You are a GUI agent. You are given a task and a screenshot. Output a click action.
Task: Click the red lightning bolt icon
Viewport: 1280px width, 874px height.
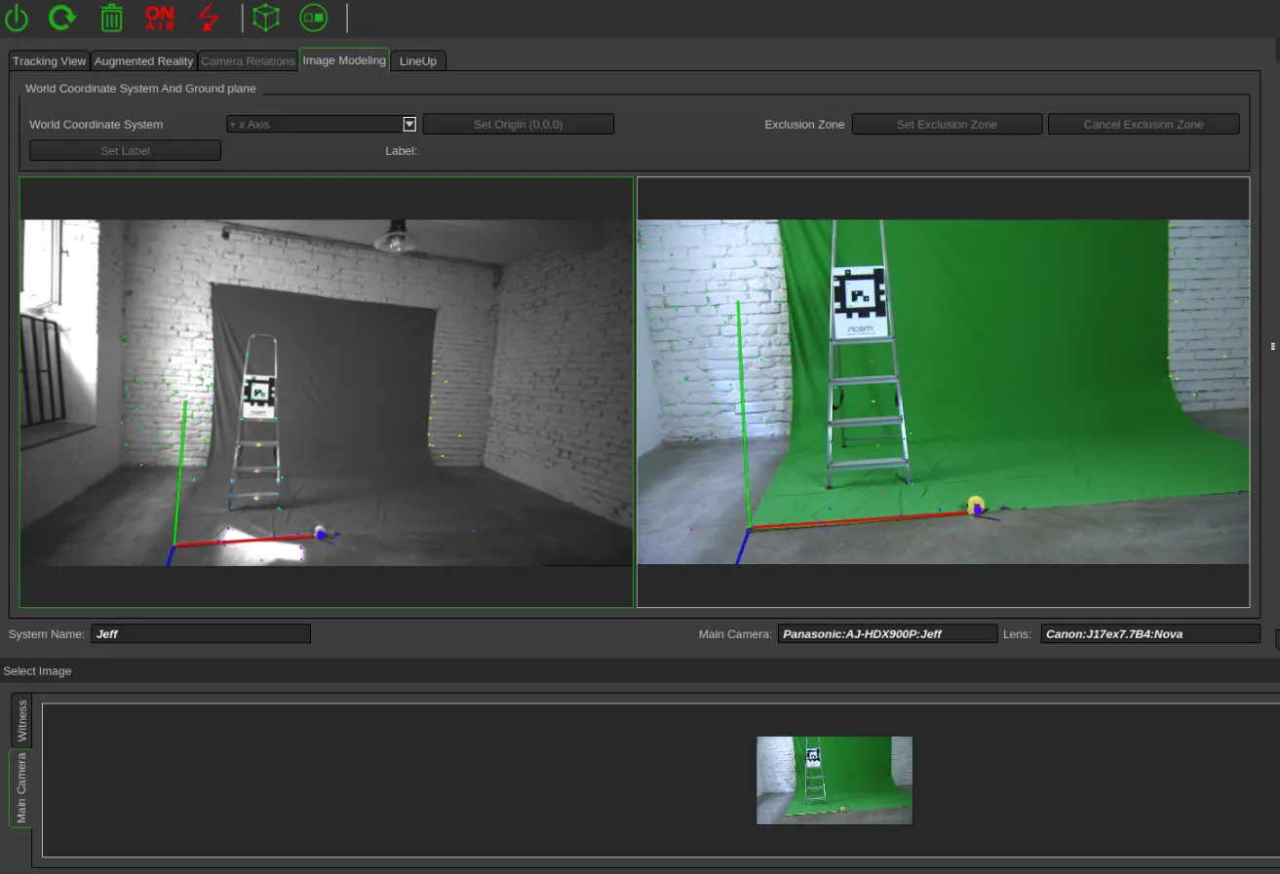209,17
